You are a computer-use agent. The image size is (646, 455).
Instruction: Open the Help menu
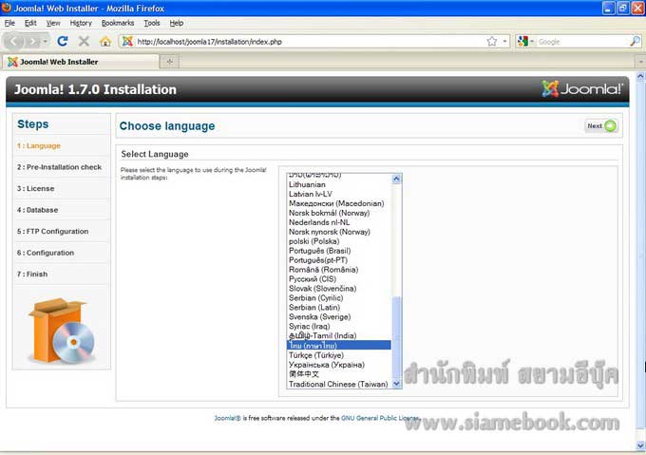177,23
